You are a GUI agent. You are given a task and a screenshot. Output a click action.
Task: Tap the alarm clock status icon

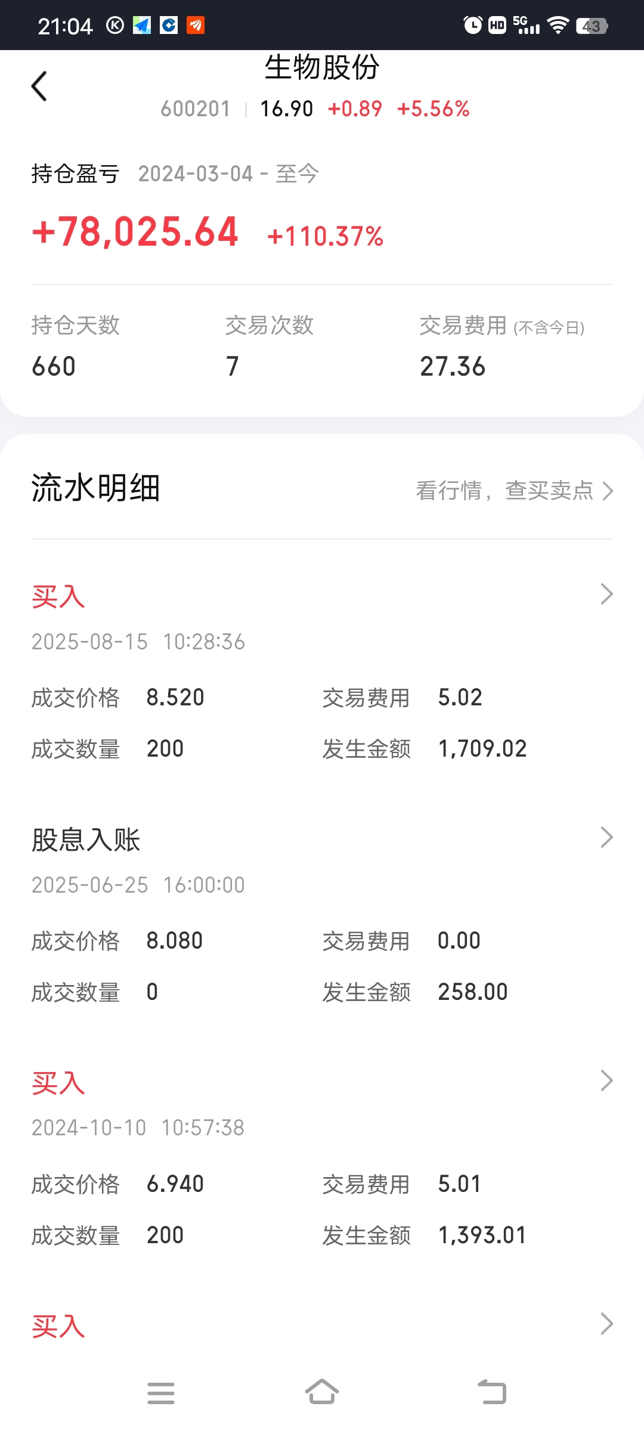pyautogui.click(x=472, y=25)
